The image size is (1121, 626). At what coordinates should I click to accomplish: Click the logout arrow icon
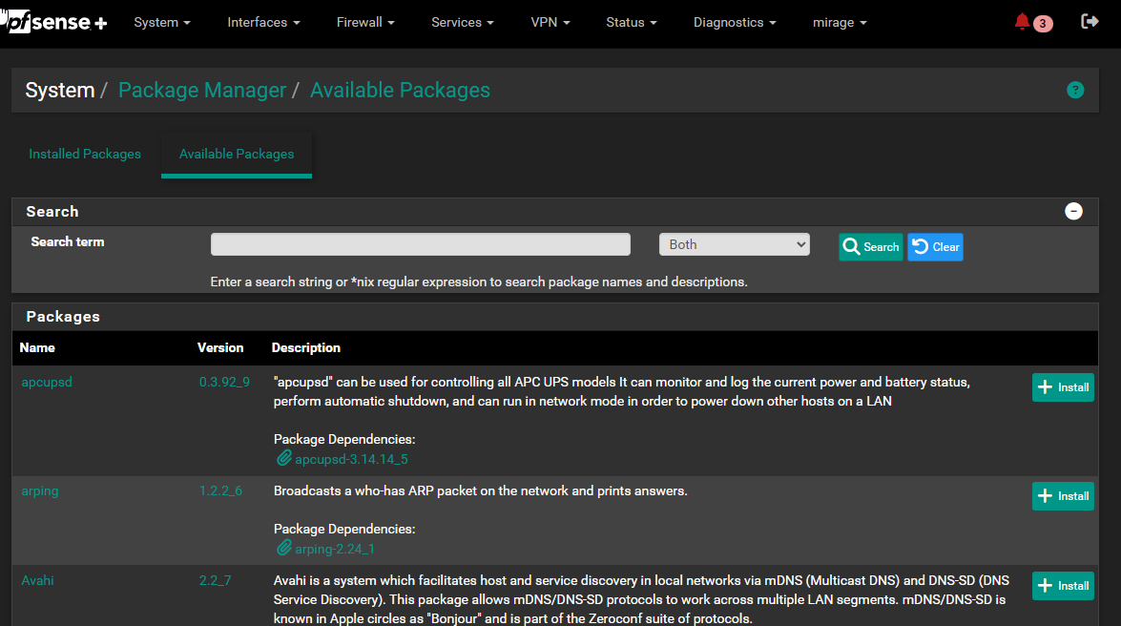pyautogui.click(x=1090, y=22)
